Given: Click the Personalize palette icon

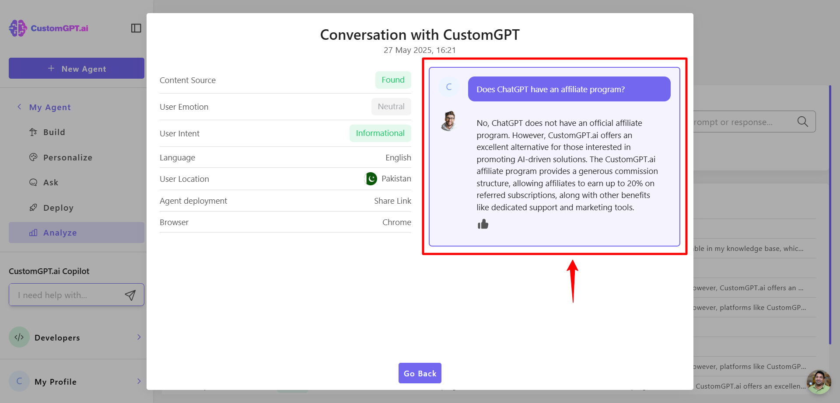Looking at the screenshot, I should [33, 157].
